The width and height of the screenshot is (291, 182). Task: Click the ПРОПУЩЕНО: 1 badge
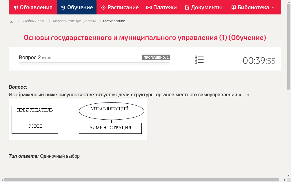point(157,57)
